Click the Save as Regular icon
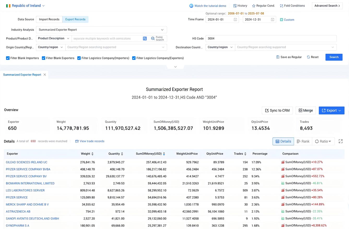The height and width of the screenshot is (229, 349). pos(278,57)
